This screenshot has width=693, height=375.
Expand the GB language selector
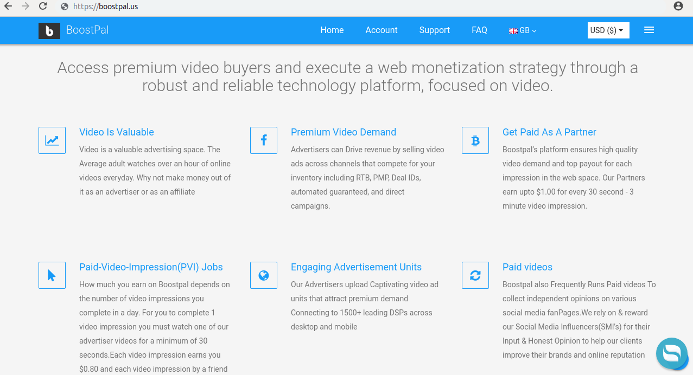[523, 30]
